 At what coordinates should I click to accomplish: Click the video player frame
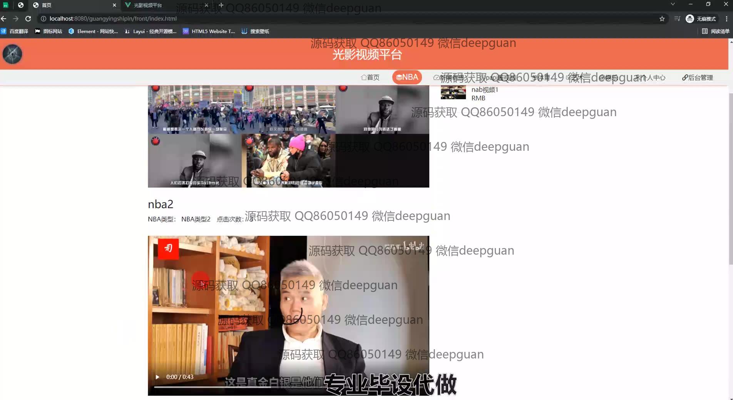click(x=288, y=315)
